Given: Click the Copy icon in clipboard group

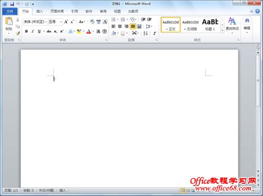Looking at the screenshot, I should click(x=17, y=26).
